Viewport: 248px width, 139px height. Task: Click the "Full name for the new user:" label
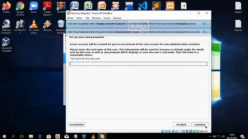tap(85, 58)
